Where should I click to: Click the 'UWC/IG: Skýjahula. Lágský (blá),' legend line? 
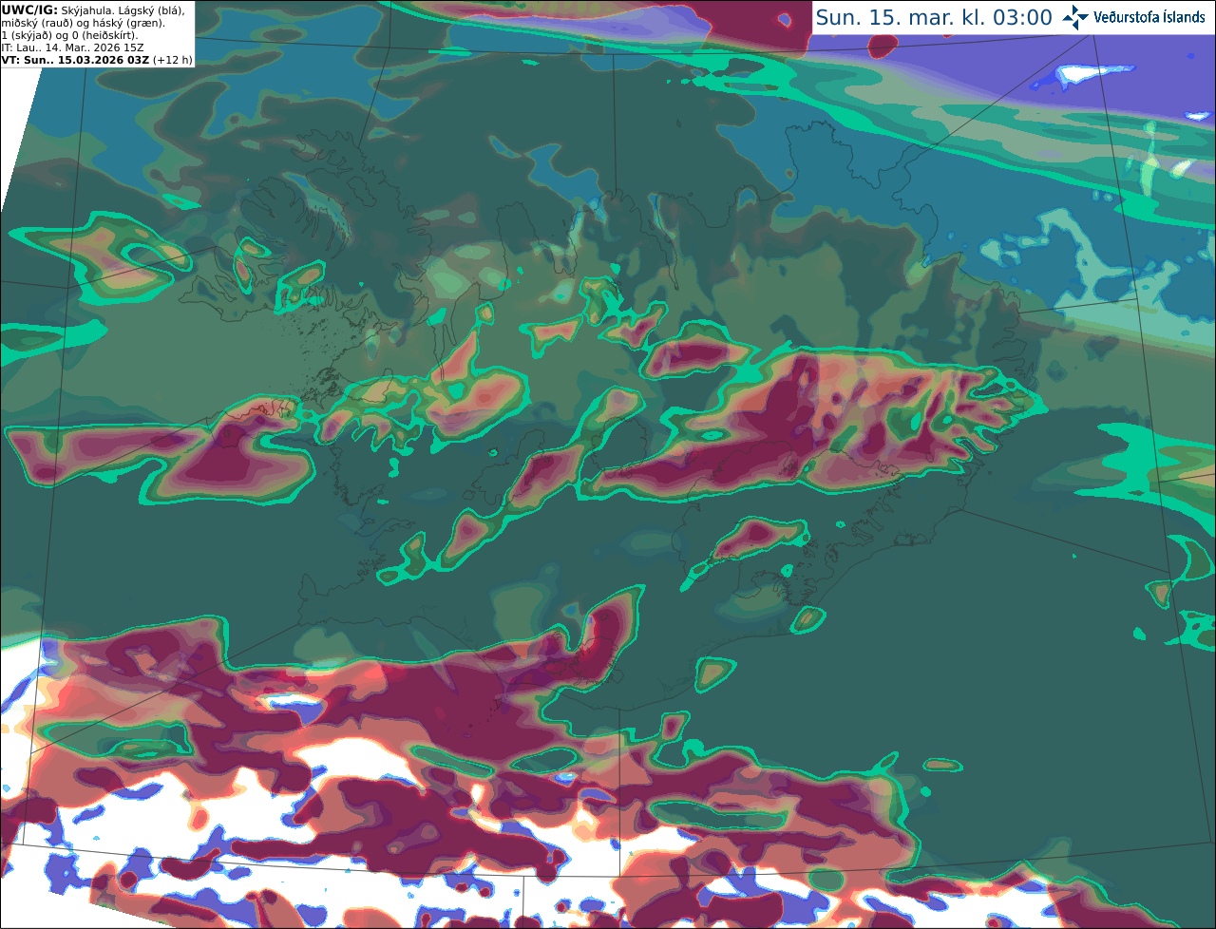coord(93,10)
